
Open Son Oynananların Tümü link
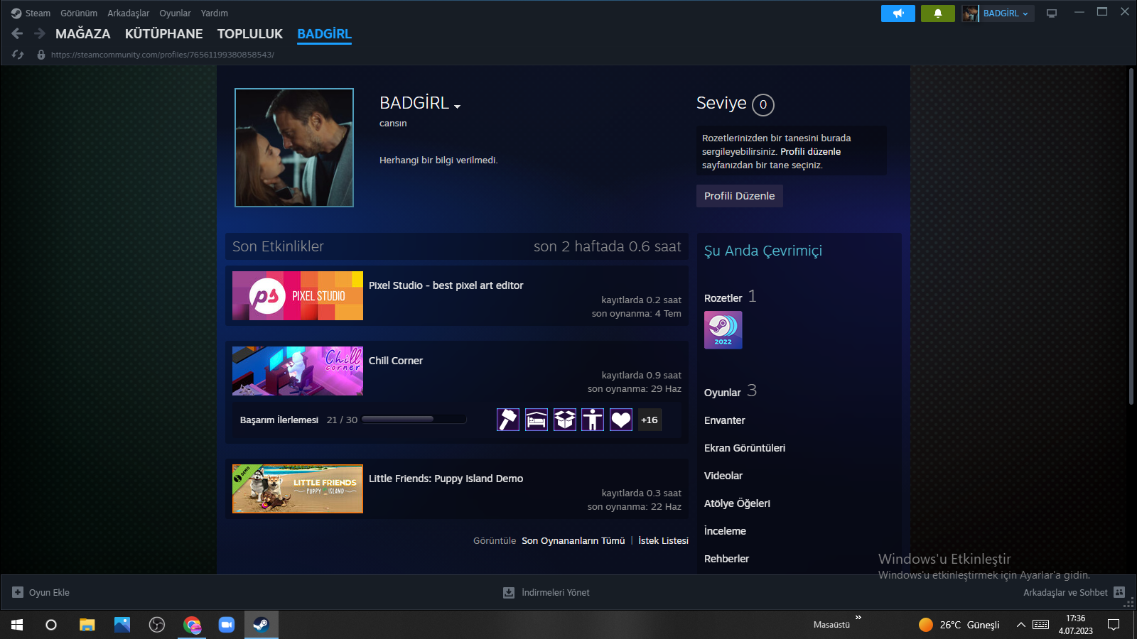coord(573,540)
